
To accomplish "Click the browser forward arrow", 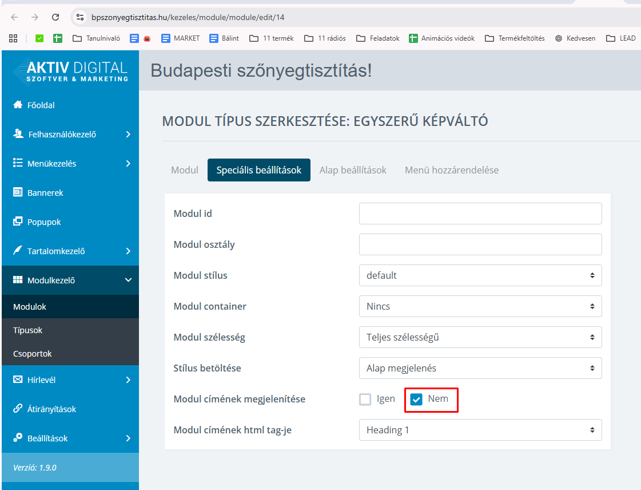I will tap(35, 17).
